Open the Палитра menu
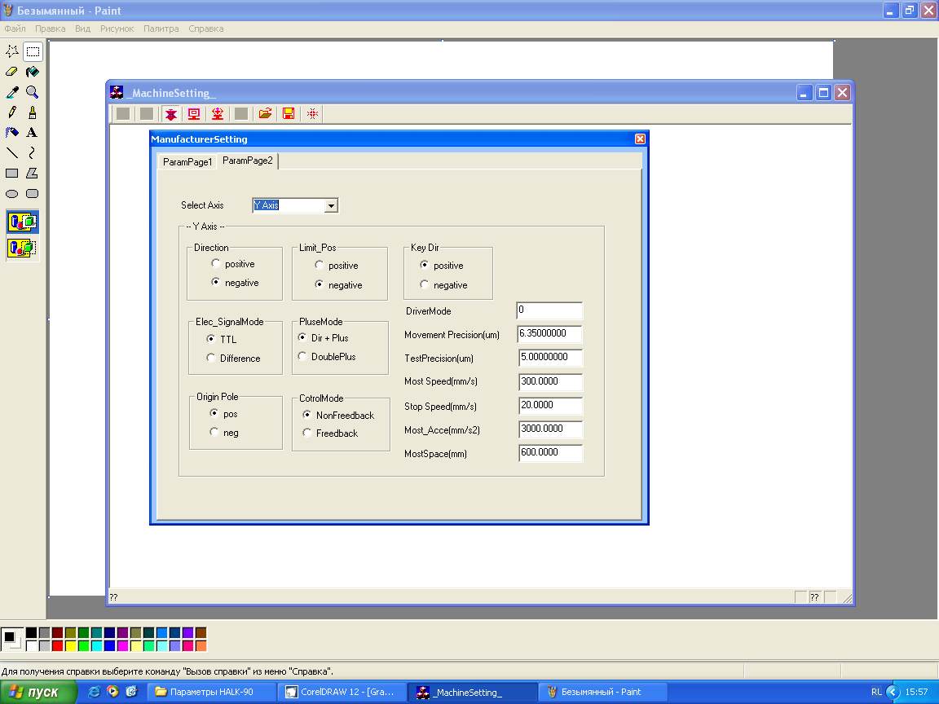The height and width of the screenshot is (704, 939). (x=161, y=29)
